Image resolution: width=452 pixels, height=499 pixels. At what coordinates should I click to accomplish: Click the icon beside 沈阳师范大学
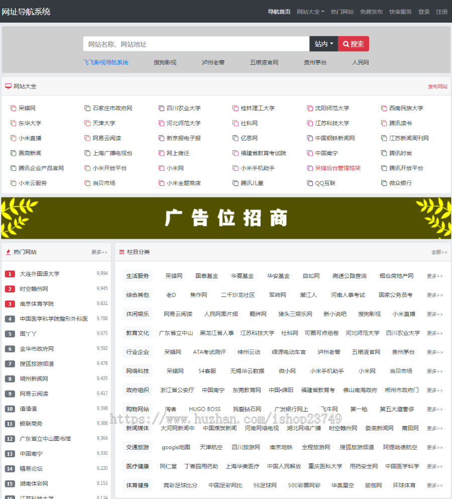[x=310, y=108]
